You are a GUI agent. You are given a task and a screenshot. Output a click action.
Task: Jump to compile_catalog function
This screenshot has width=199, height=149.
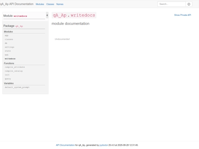[14, 71]
